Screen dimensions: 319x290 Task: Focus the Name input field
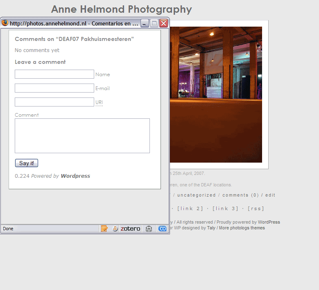point(54,74)
